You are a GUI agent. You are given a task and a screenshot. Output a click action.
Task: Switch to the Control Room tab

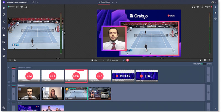pos(105,2)
